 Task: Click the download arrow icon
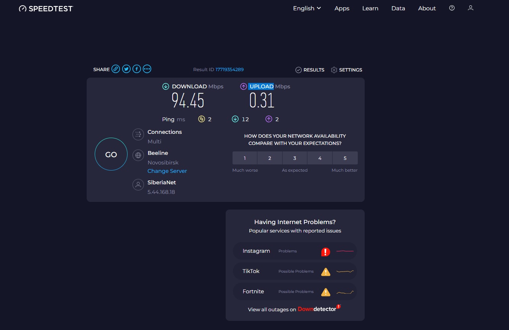pos(166,86)
